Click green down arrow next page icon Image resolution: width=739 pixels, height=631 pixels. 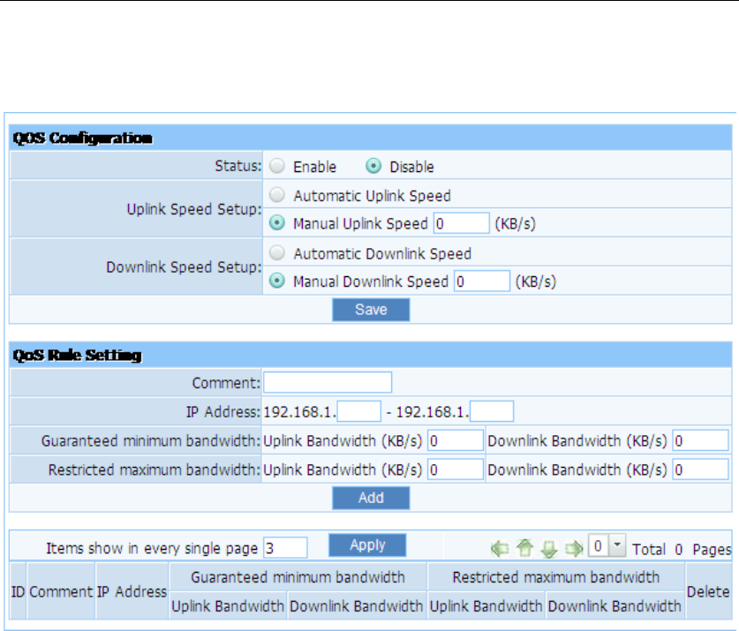coord(549,549)
